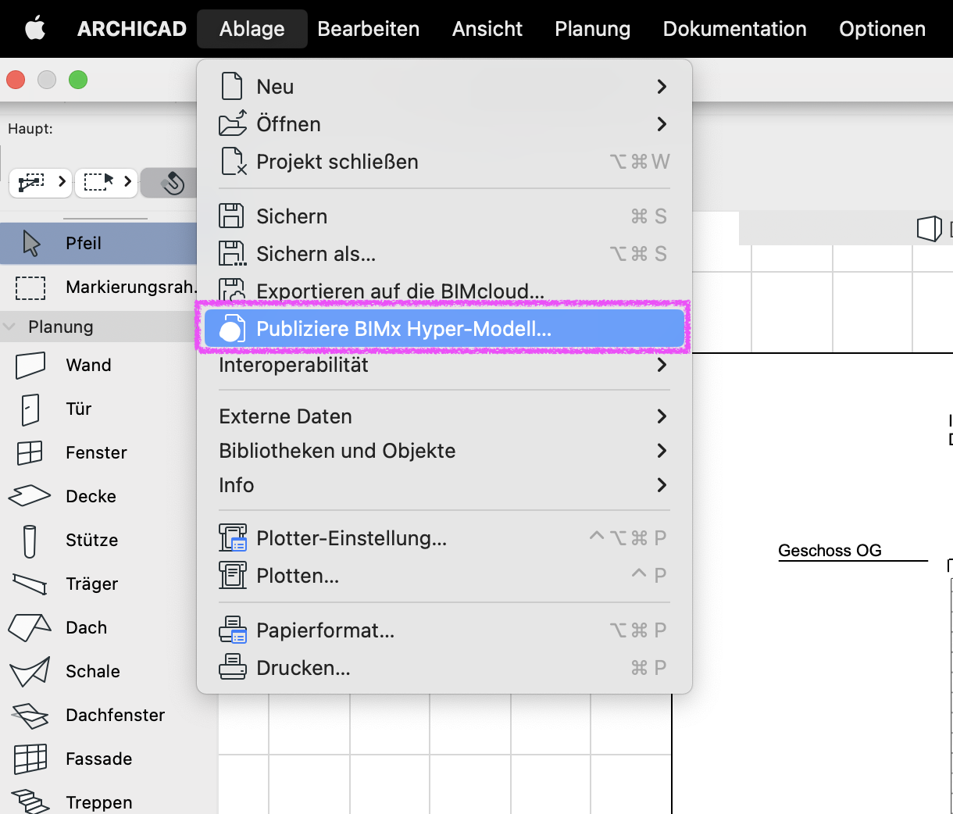The width and height of the screenshot is (953, 814).
Task: Select the Stütze column tool
Action: pyautogui.click(x=98, y=540)
